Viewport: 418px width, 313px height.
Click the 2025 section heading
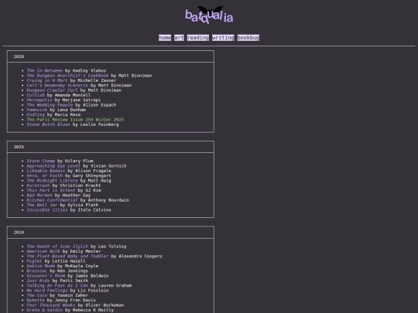tap(19, 147)
